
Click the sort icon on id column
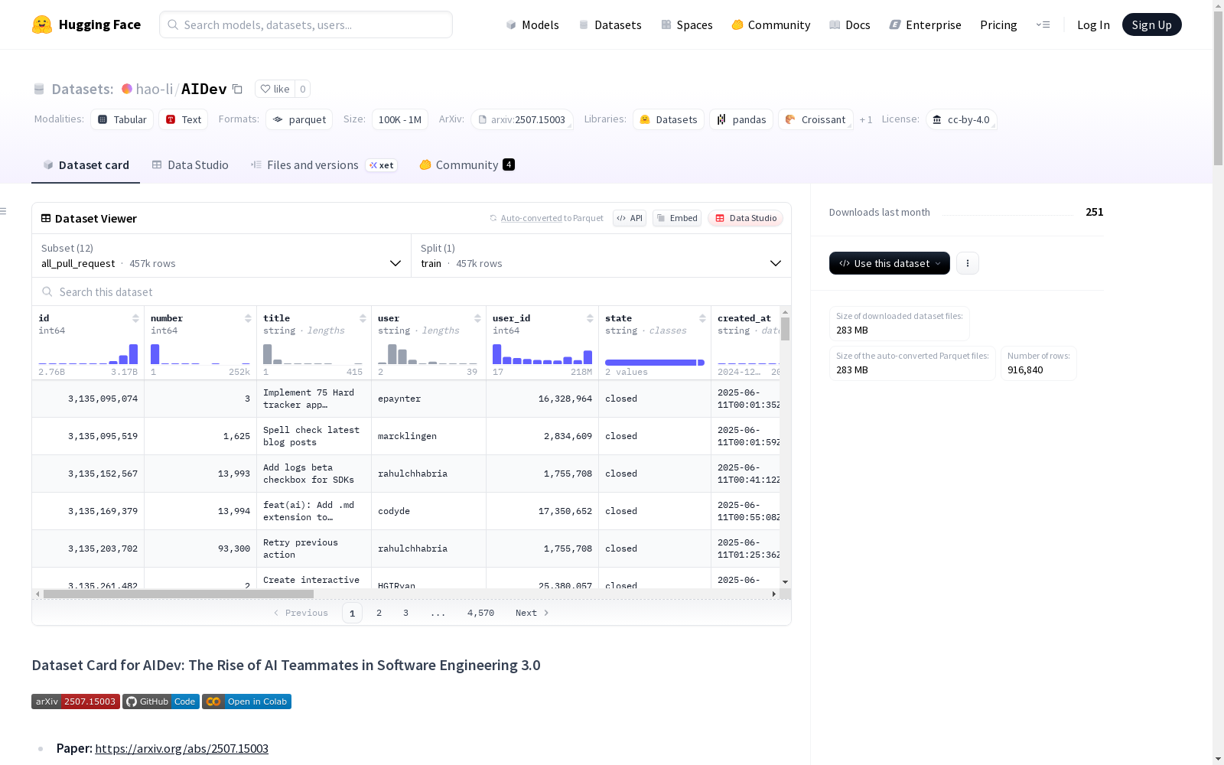pos(135,318)
